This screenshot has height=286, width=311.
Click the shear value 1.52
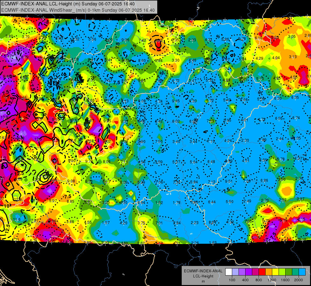click(x=159, y=202)
